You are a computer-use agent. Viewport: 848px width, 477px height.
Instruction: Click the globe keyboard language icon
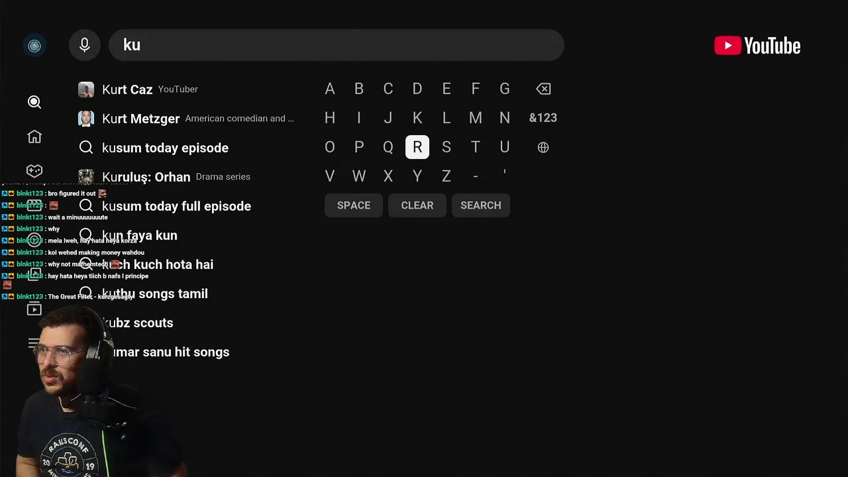pyautogui.click(x=543, y=147)
